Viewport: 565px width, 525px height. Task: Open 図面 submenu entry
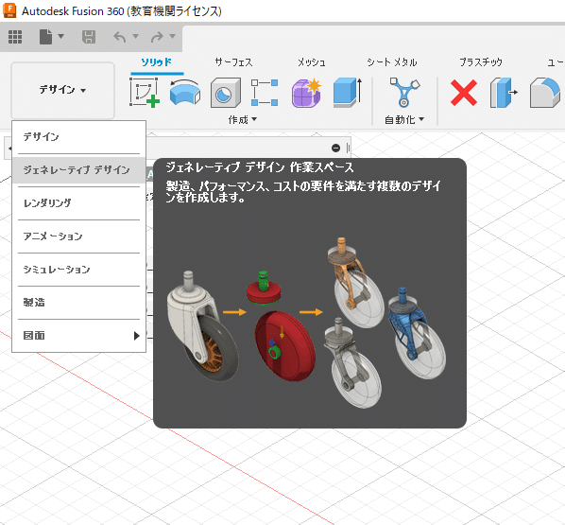pyautogui.click(x=79, y=336)
